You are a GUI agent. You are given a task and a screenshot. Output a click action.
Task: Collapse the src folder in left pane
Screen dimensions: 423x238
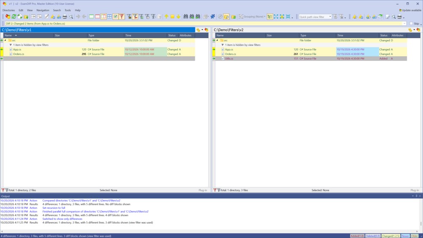click(x=5, y=41)
